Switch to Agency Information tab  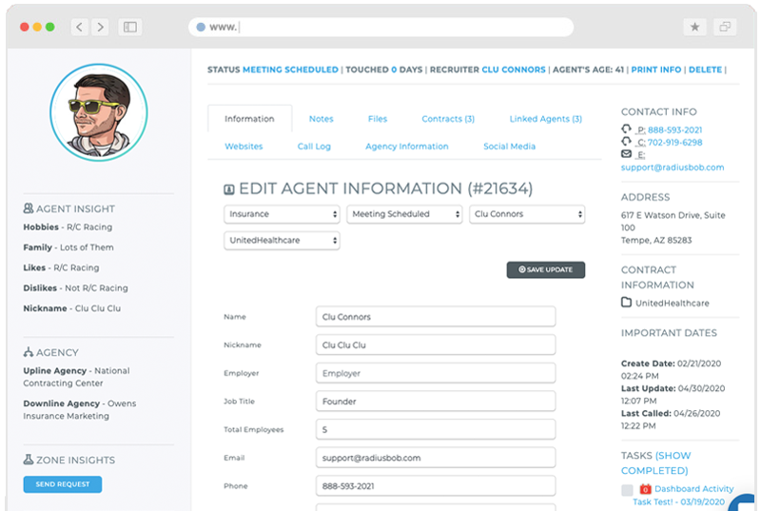(407, 147)
